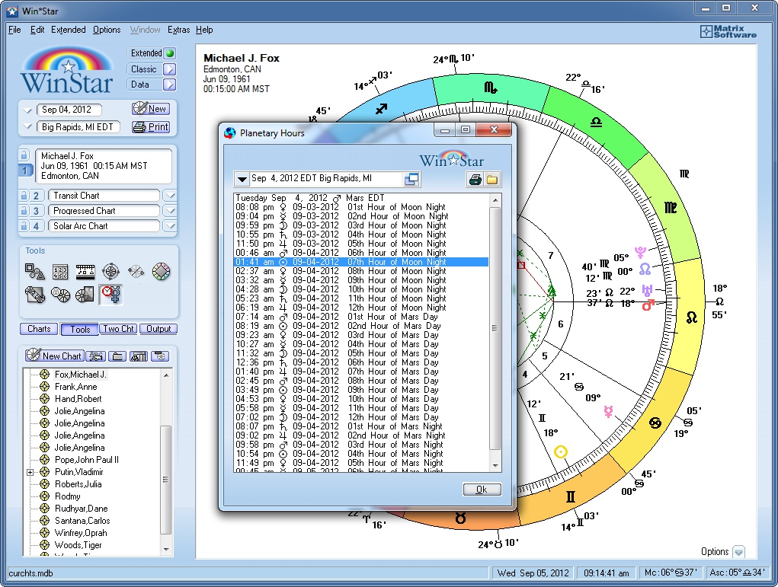Open the two-wheel diagonal tool icon
778x587 pixels.
click(35, 295)
